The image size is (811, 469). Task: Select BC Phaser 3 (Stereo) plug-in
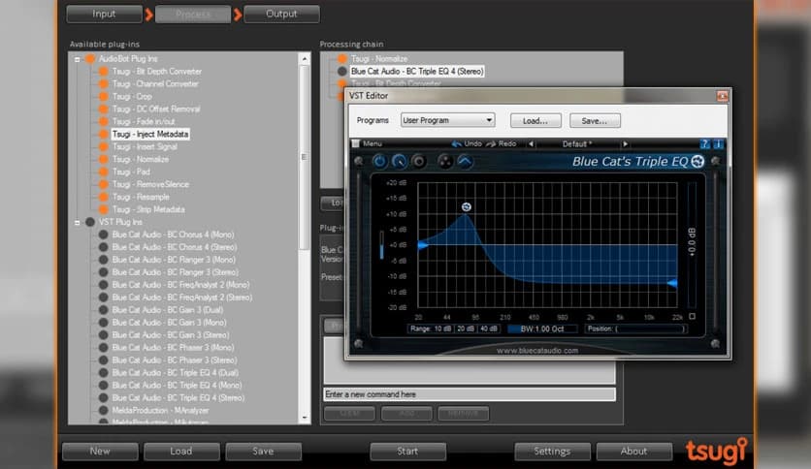point(175,360)
